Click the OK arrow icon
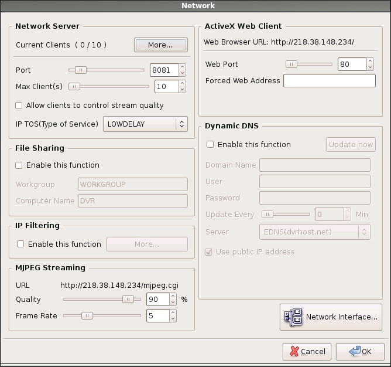Image resolution: width=391 pixels, height=367 pixels. (354, 351)
